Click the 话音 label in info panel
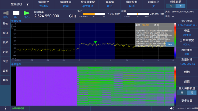Image resolution: width=198 pixels, height=111 pixels. coord(156,25)
